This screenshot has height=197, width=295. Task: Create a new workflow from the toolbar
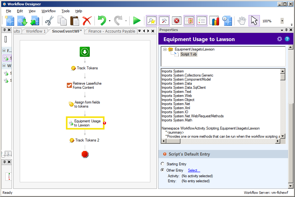coord(10,20)
